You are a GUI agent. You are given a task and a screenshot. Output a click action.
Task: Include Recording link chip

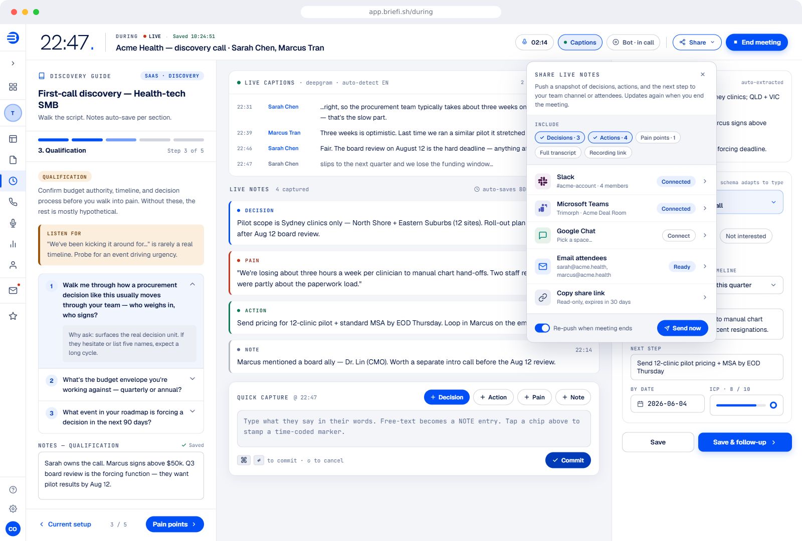(x=608, y=153)
